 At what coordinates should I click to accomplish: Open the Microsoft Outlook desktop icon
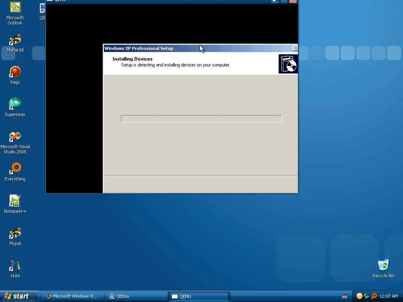(15, 13)
